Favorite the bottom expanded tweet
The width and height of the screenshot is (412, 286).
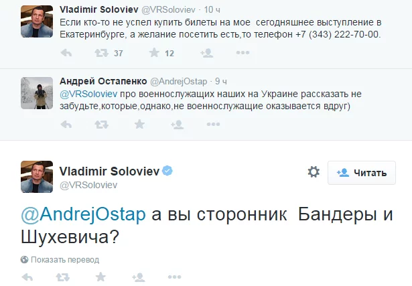point(100,276)
